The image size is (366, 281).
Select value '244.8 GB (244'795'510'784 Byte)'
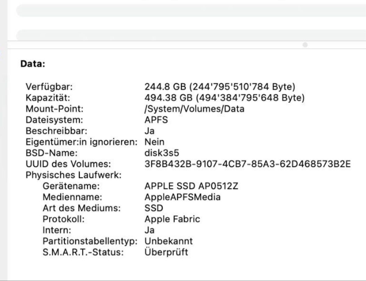click(220, 87)
